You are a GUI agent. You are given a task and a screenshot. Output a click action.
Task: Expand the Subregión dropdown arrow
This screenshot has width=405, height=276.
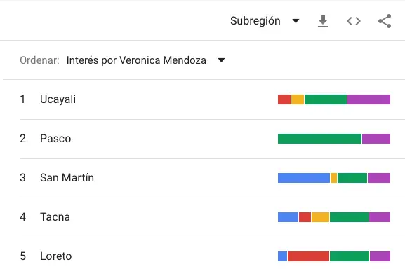coord(296,21)
